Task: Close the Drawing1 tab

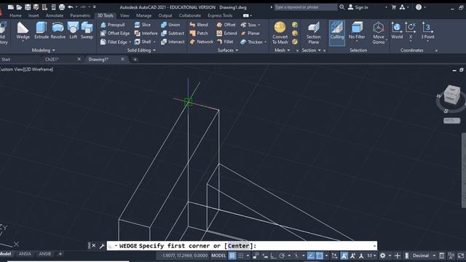Action: click(x=122, y=60)
